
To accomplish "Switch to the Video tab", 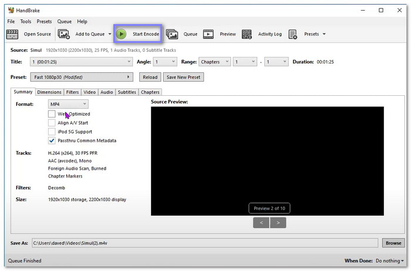I will (89, 92).
